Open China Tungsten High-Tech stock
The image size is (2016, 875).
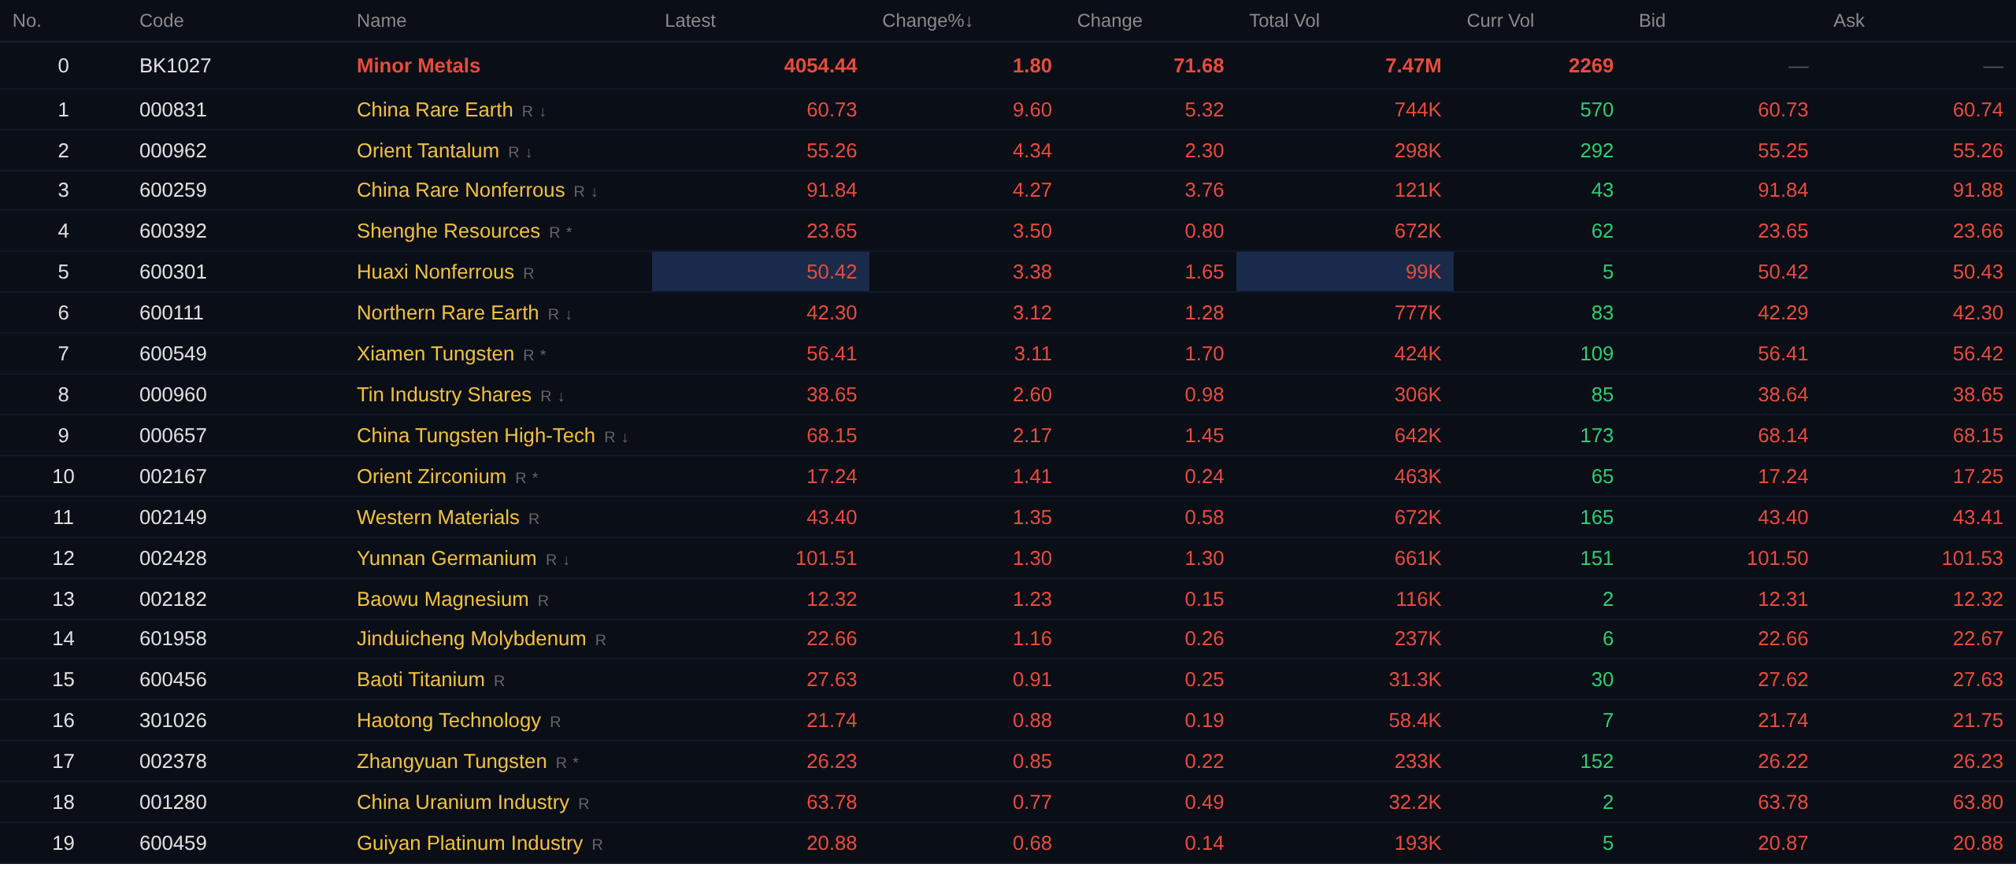(x=476, y=436)
